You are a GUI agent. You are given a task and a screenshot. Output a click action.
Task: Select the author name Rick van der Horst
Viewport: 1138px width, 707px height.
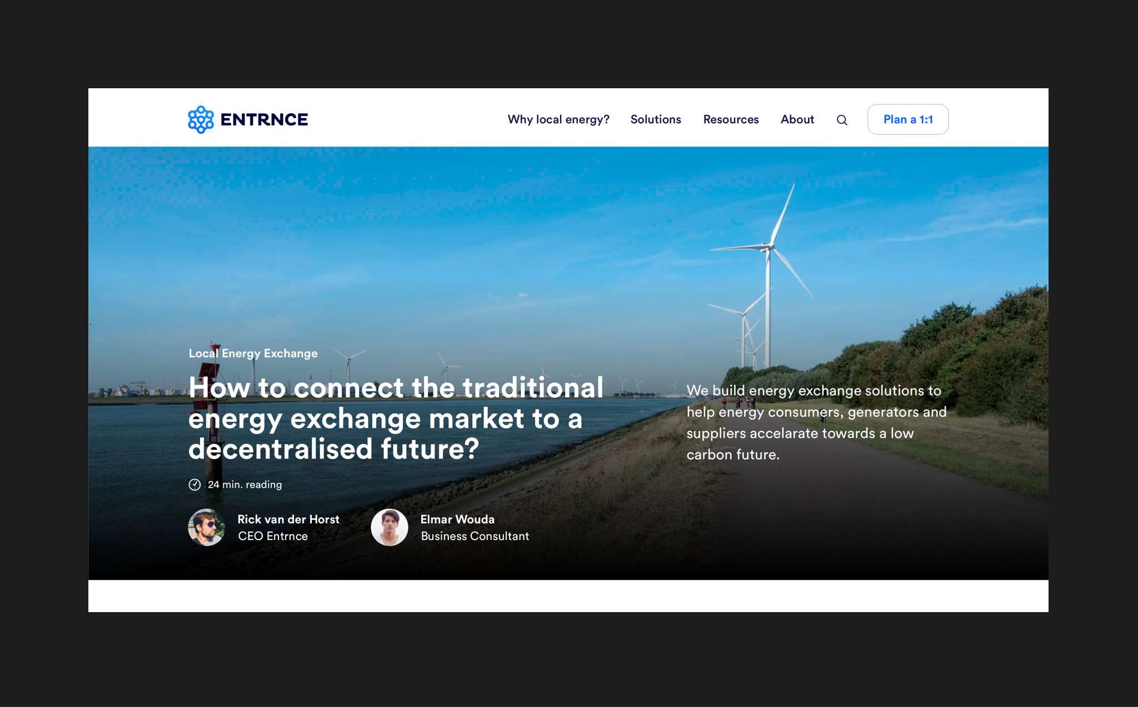pos(288,519)
